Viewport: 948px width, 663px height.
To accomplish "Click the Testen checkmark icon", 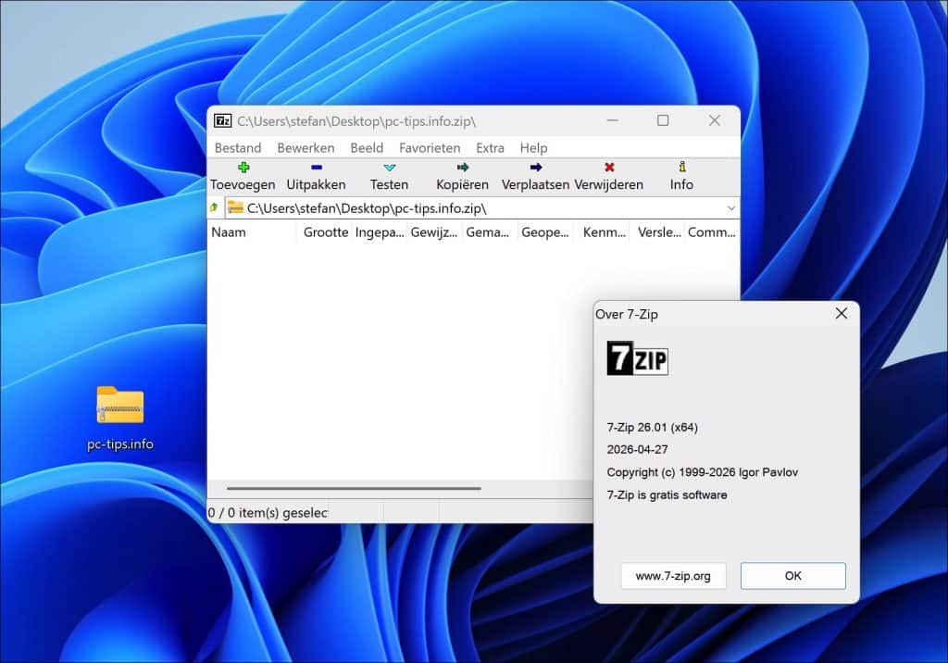I will [389, 168].
